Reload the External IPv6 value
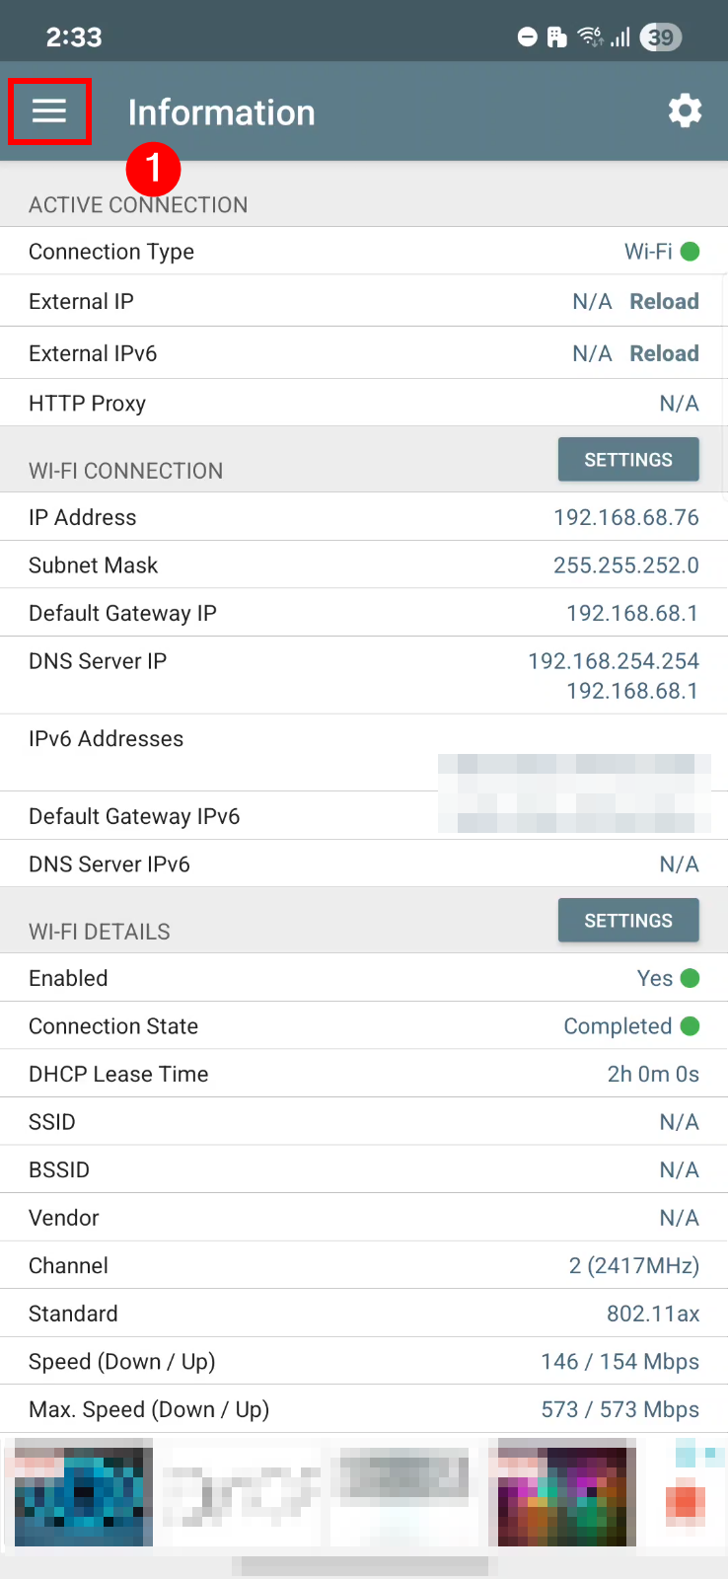This screenshot has width=728, height=1579. (x=664, y=353)
